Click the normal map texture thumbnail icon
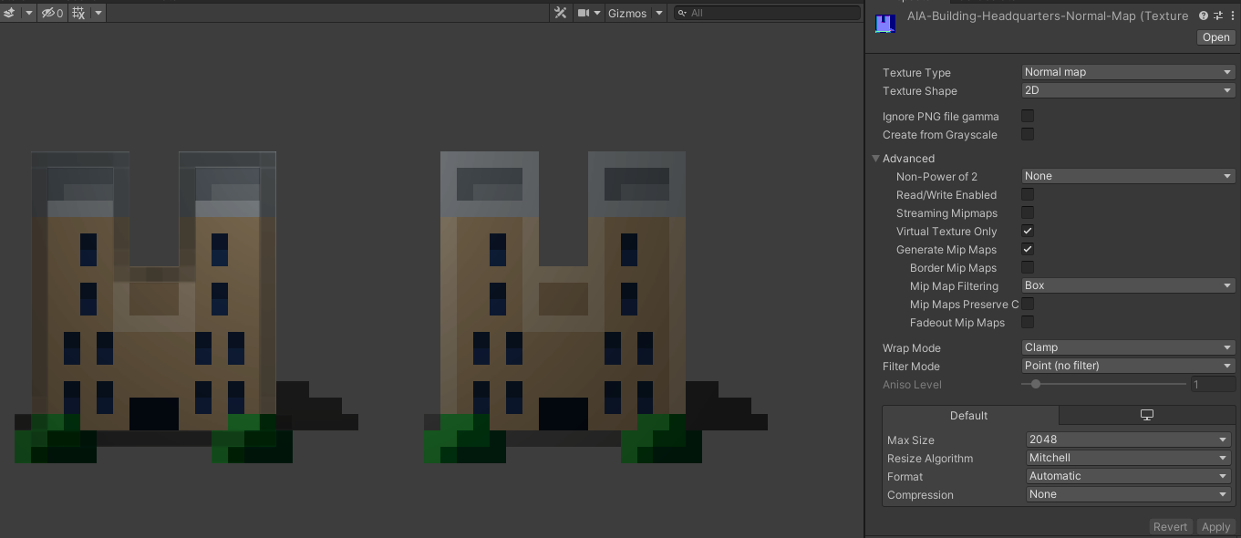The height and width of the screenshot is (538, 1241). (884, 24)
